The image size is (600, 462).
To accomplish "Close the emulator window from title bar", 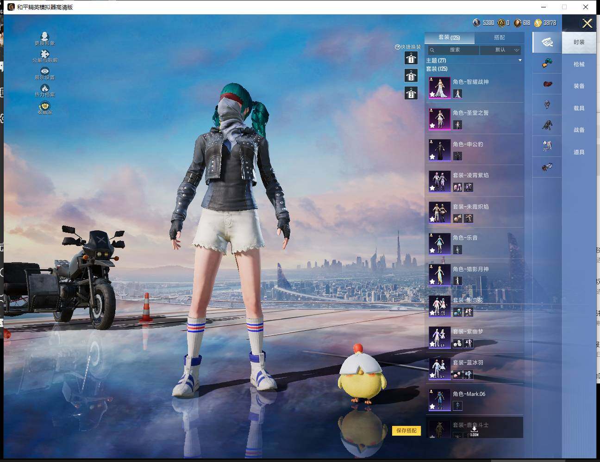I will click(x=586, y=7).
